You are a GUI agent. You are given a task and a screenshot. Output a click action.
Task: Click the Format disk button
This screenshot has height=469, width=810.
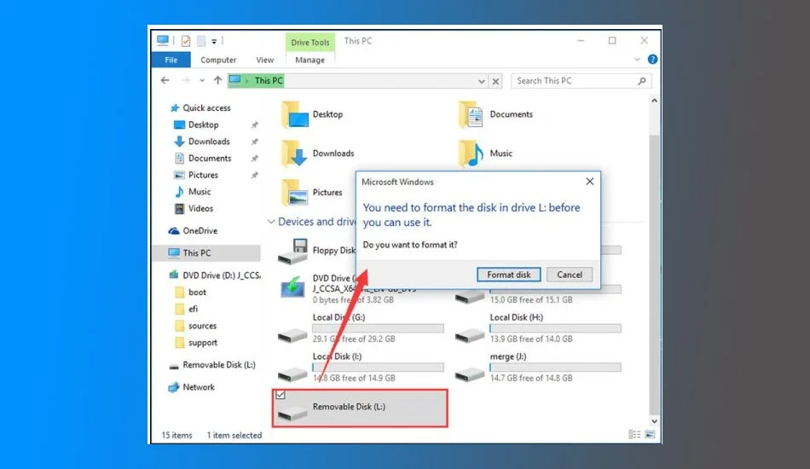(x=508, y=275)
